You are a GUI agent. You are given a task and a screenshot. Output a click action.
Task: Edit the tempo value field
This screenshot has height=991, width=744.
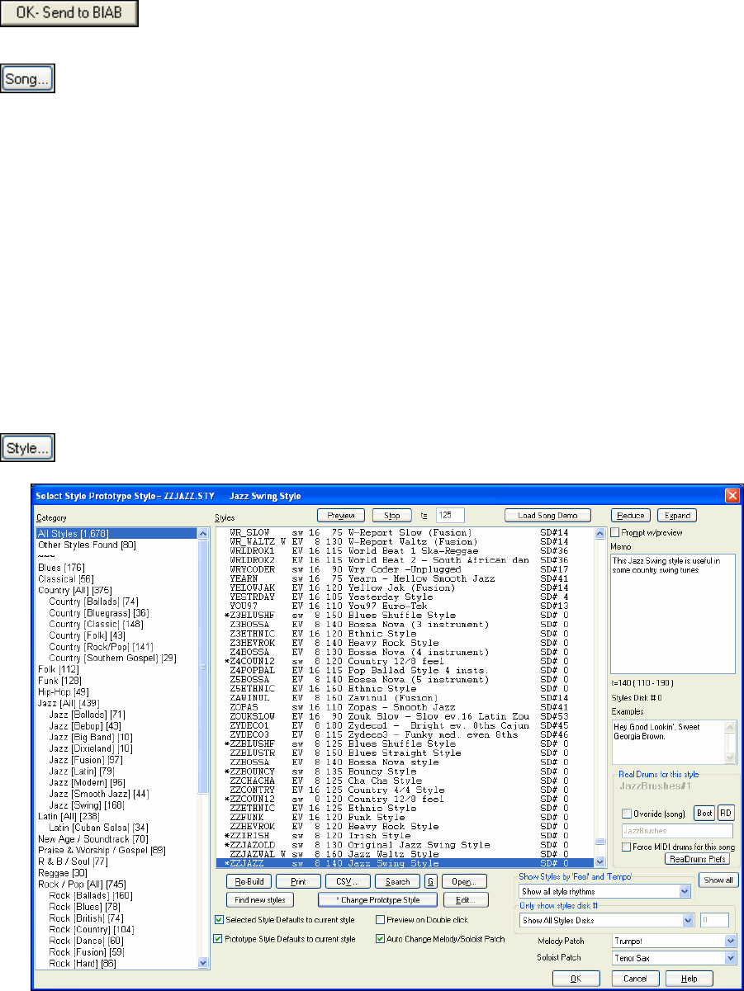pyautogui.click(x=449, y=516)
